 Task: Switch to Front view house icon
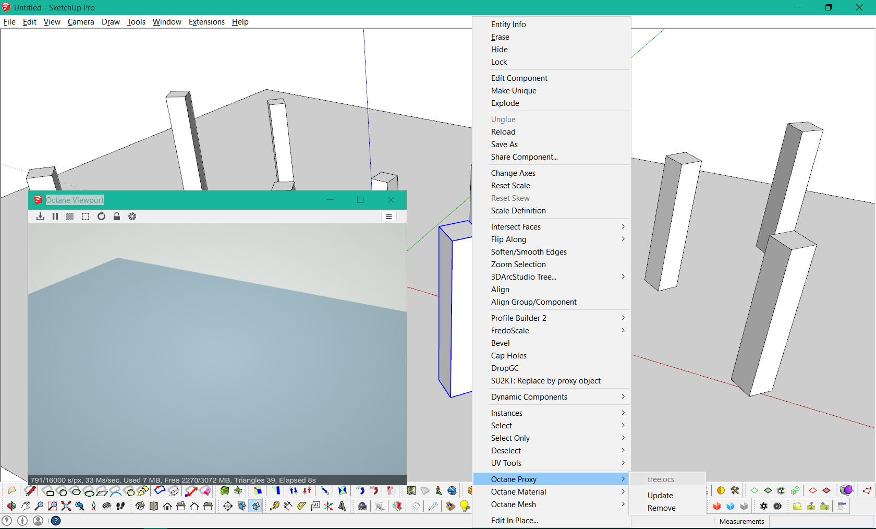167,506
